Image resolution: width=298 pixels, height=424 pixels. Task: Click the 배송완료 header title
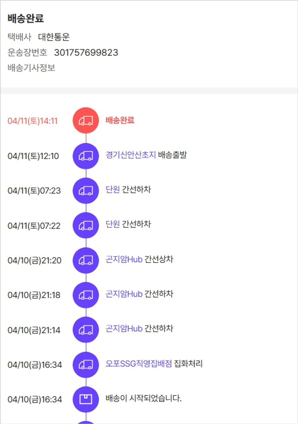(x=25, y=18)
